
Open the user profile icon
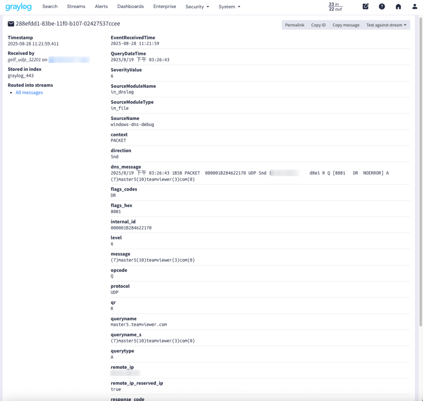415,7
